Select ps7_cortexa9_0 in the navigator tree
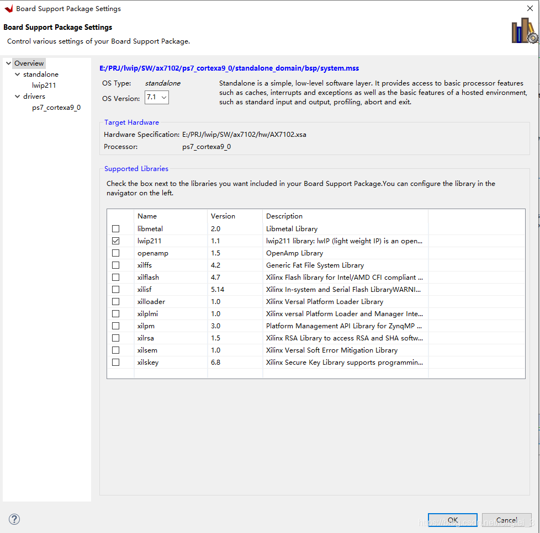540x533 pixels. (56, 108)
